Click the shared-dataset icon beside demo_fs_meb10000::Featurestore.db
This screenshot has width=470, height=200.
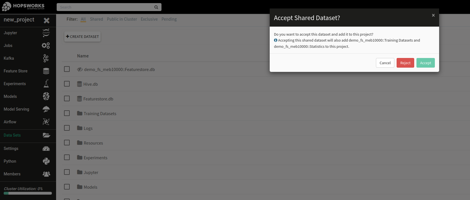pyautogui.click(x=80, y=69)
